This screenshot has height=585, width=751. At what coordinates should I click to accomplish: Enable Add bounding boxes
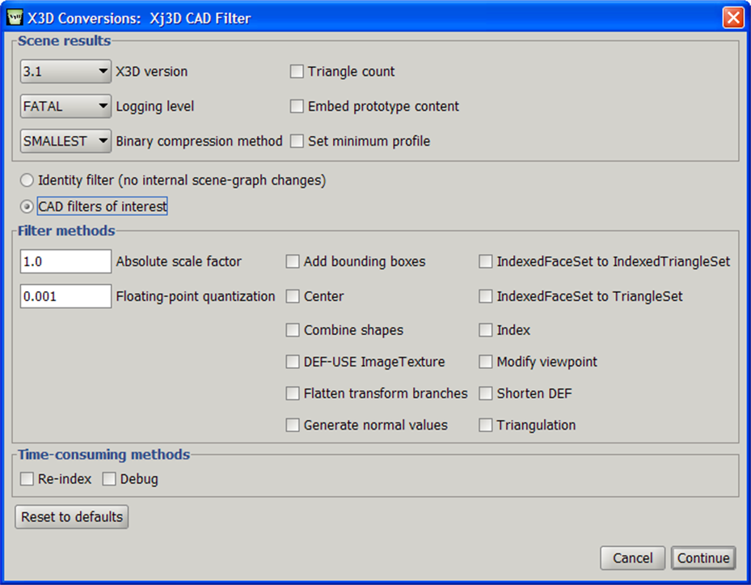(x=293, y=261)
